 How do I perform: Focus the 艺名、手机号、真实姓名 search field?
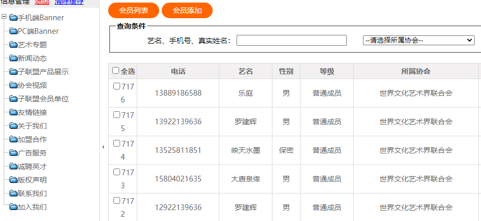(x=291, y=40)
